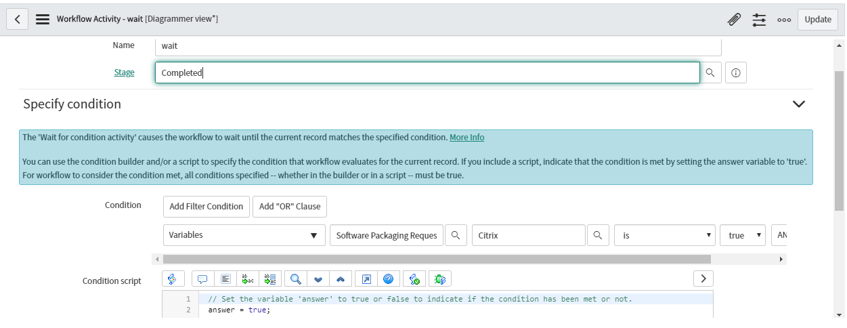Viewport: 847px width, 328px height.
Task: Click into the Stage field showing Completed
Action: 427,73
